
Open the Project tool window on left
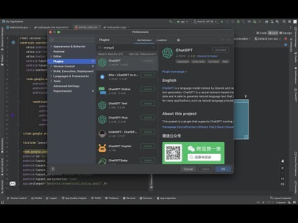(2, 60)
